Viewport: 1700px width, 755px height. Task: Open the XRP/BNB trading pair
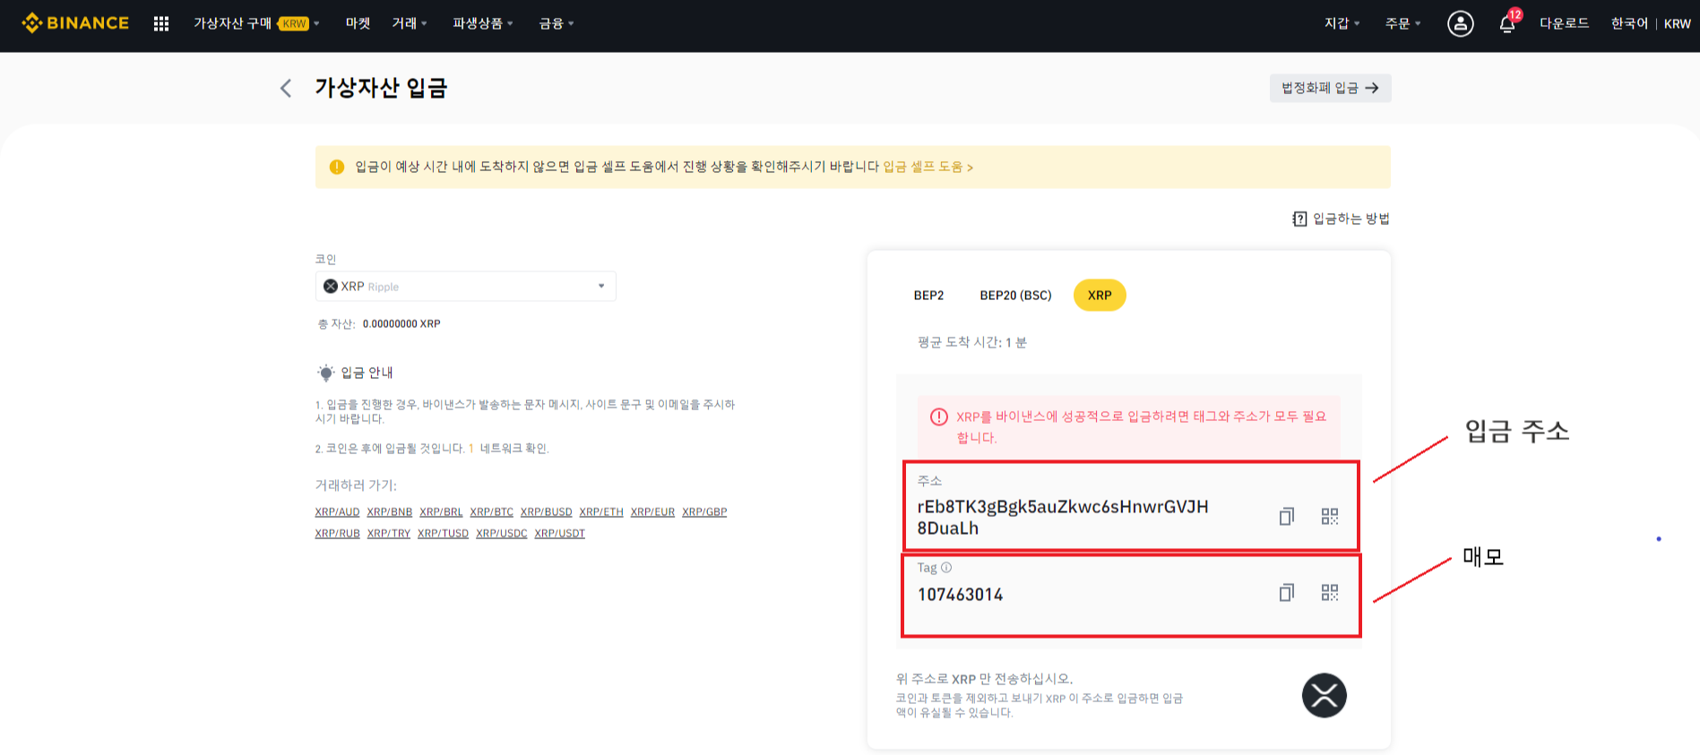(x=390, y=512)
